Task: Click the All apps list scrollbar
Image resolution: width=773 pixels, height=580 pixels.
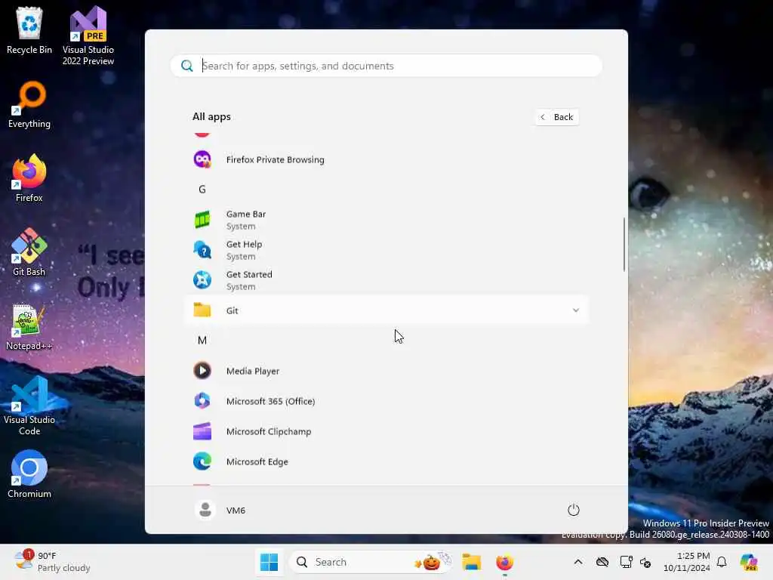Action: pyautogui.click(x=624, y=244)
